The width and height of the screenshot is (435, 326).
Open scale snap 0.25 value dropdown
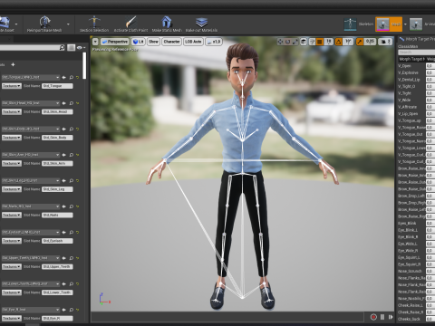click(x=370, y=42)
